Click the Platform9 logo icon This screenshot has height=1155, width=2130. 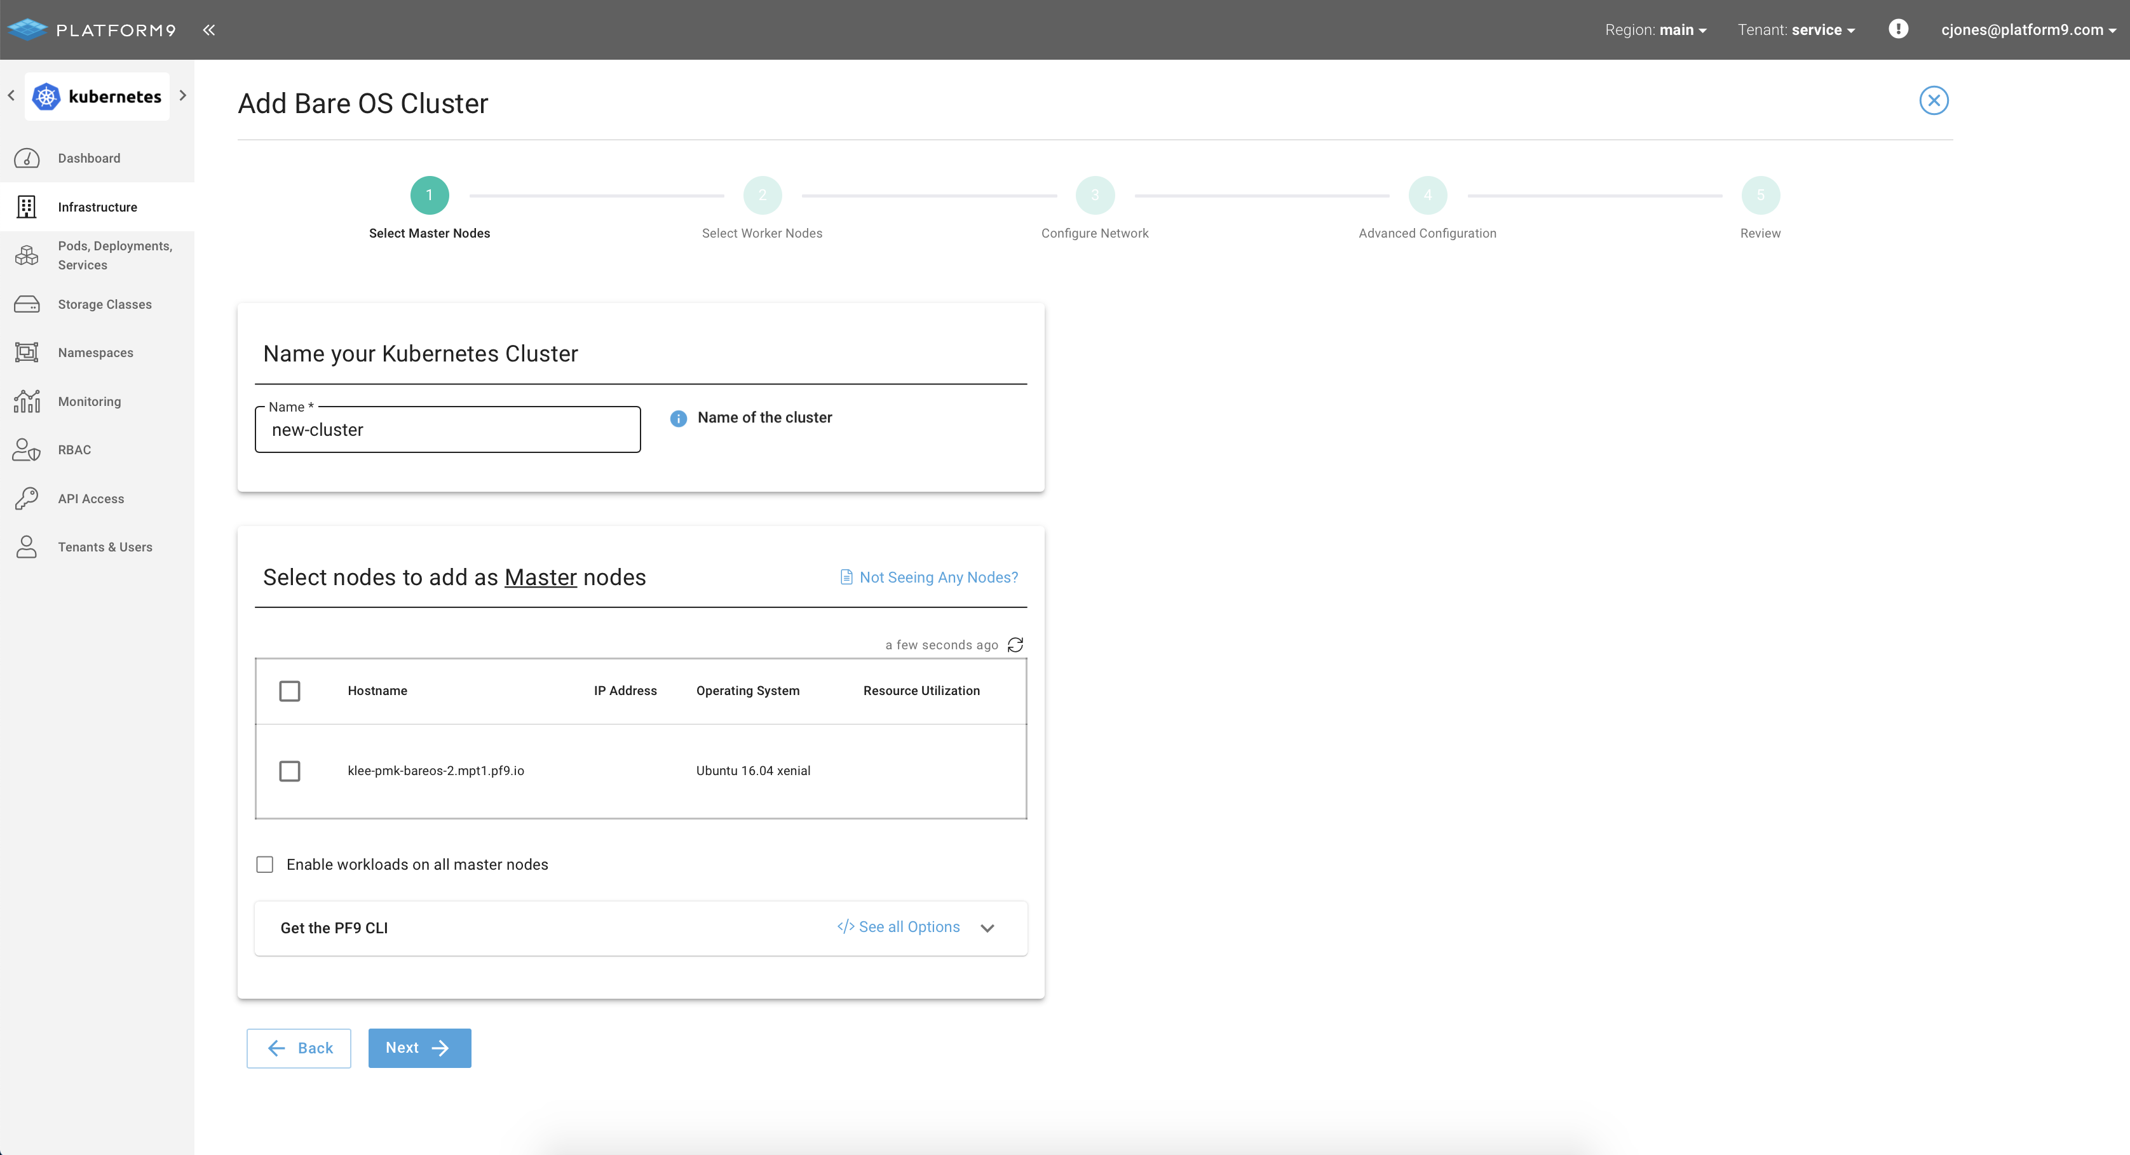[27, 30]
